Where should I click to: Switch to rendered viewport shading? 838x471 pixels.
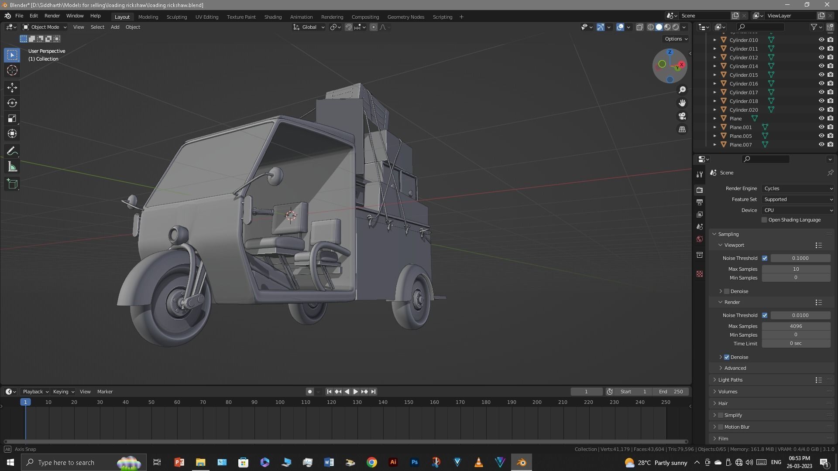tap(676, 27)
